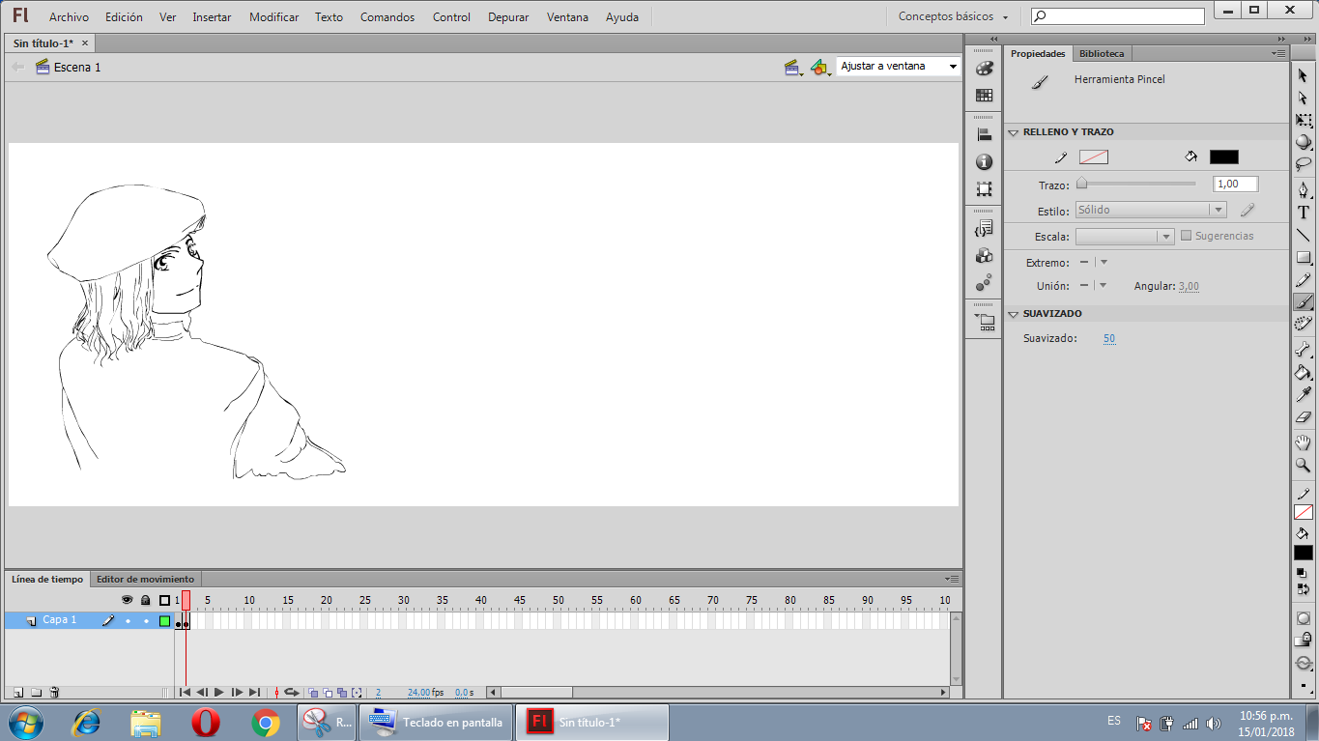This screenshot has height=741, width=1319.
Task: Open the Components panel icon
Action: 984,256
